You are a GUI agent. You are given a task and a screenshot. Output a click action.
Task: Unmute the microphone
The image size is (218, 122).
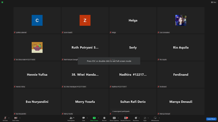click(5, 119)
